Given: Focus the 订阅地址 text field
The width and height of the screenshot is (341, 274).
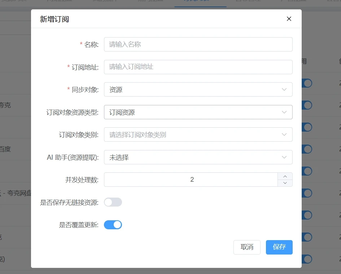Looking at the screenshot, I should [x=198, y=67].
